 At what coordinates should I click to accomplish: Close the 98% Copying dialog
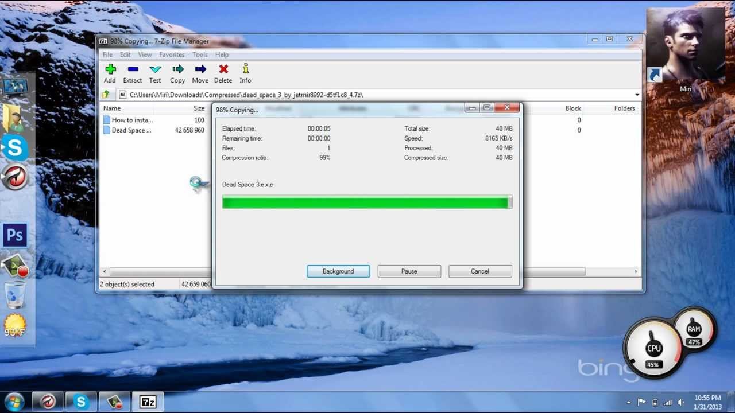pyautogui.click(x=506, y=108)
